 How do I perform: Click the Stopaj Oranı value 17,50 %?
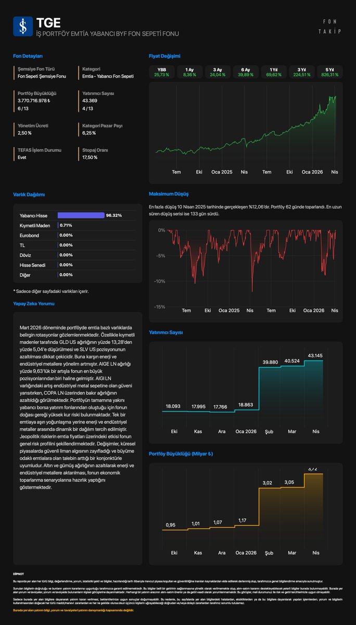click(90, 157)
